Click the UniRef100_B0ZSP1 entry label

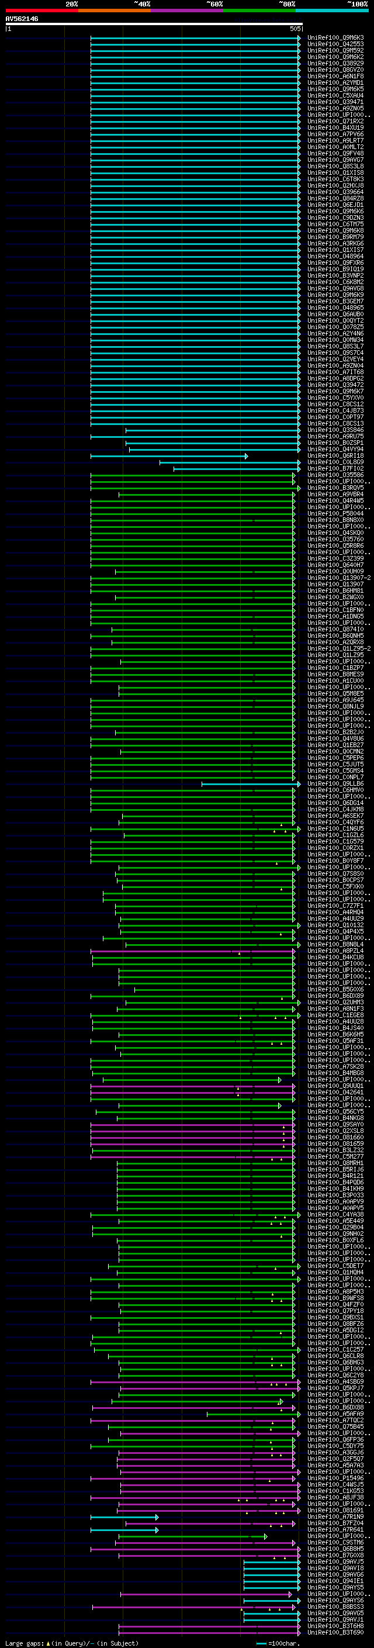335,443
